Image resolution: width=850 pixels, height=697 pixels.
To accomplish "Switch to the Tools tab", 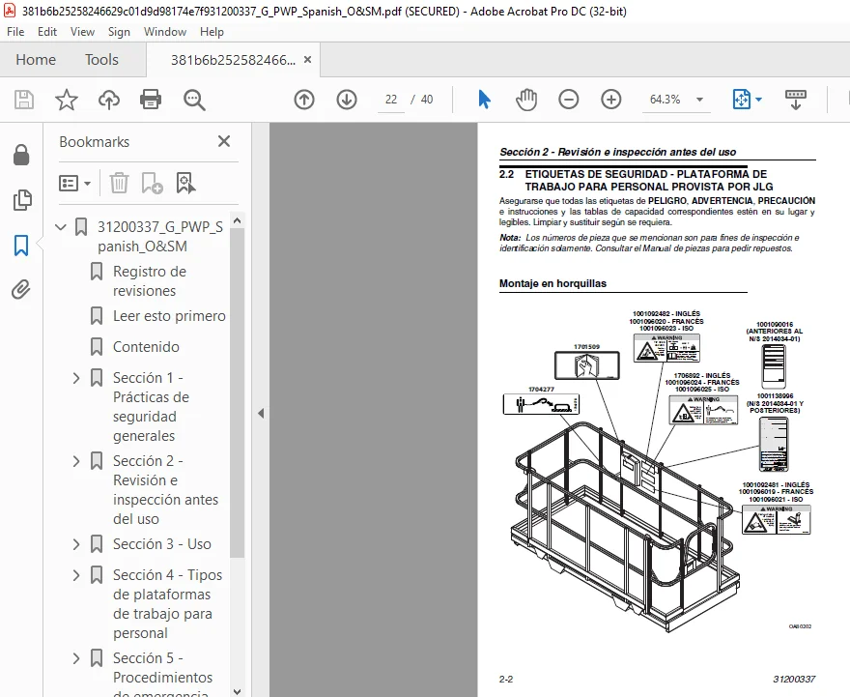I will click(101, 60).
